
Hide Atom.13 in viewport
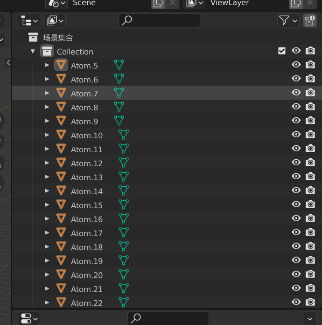(296, 176)
